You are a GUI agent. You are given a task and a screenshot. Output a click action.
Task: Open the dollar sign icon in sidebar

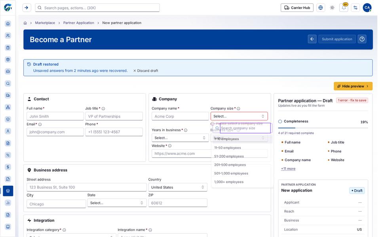(8, 167)
